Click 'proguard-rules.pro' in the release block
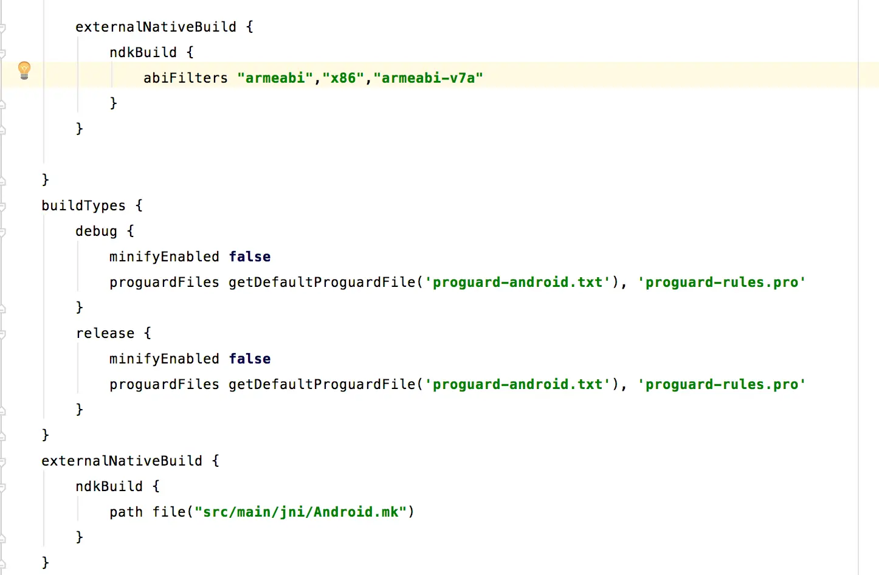This screenshot has width=879, height=575. pos(722,384)
